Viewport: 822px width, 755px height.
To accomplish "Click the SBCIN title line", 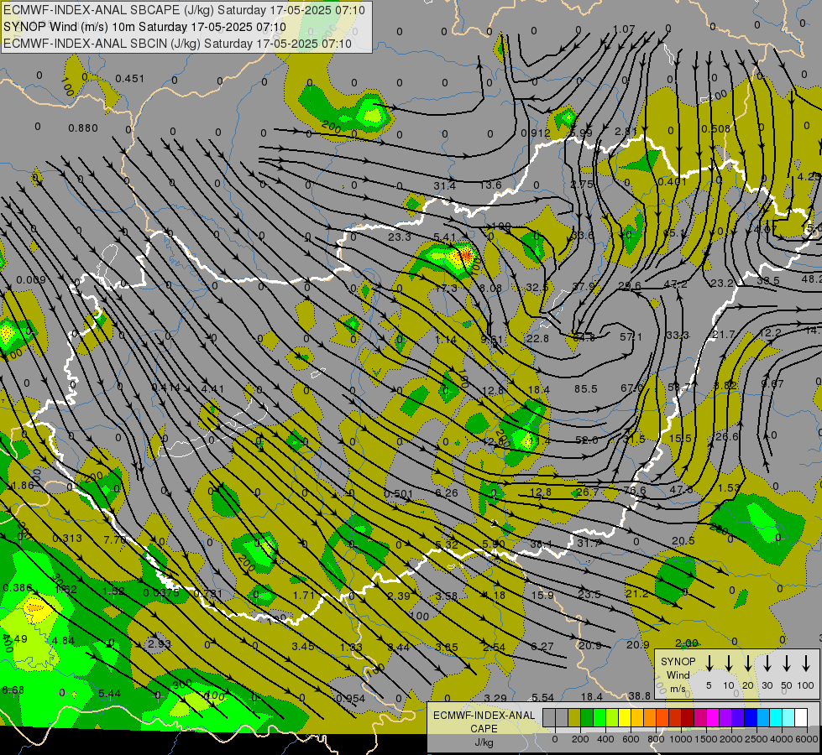I will point(177,44).
